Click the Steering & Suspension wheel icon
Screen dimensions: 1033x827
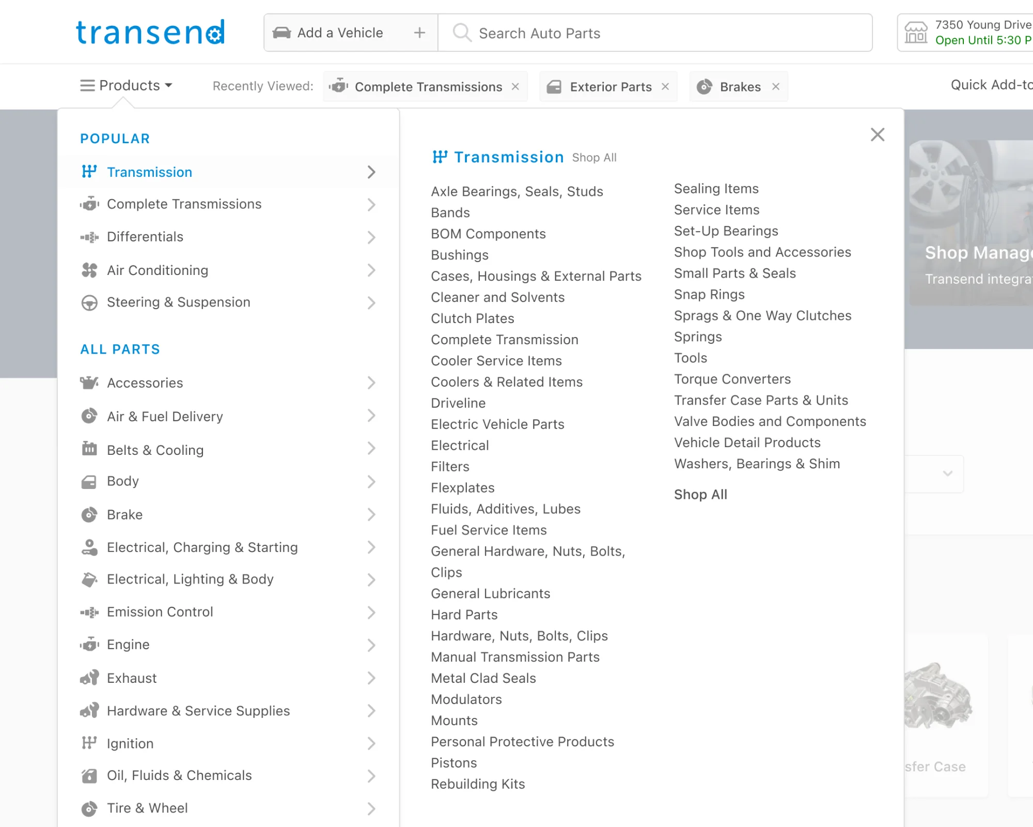tap(89, 302)
